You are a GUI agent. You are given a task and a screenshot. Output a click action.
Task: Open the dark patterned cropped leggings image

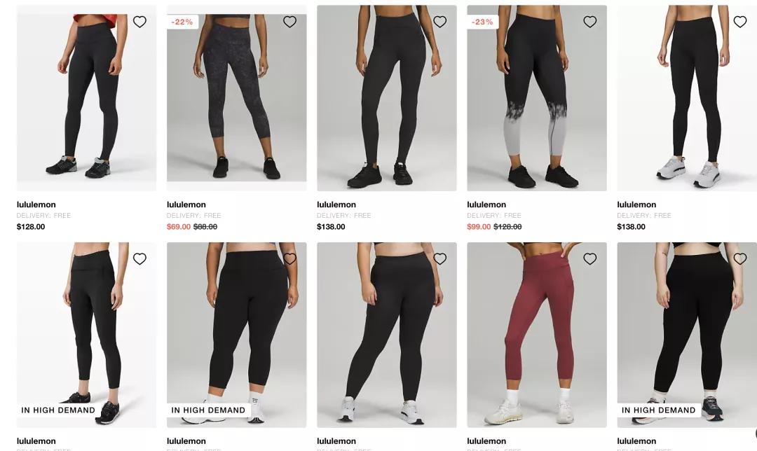pos(237,98)
